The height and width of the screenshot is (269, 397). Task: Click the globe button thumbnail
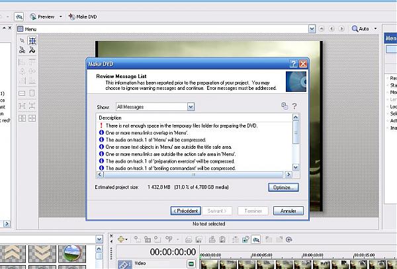click(73, 254)
